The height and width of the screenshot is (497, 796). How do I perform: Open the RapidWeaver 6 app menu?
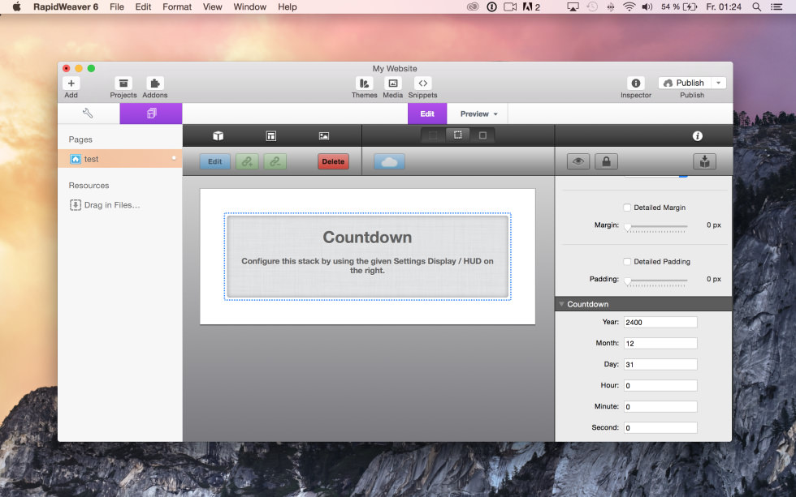click(x=66, y=6)
